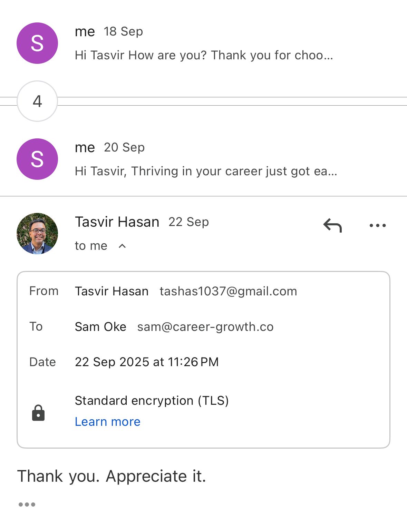Viewport: 407px width, 519px height.
Task: Expand the 4 collapsed messages
Action: coord(37,101)
